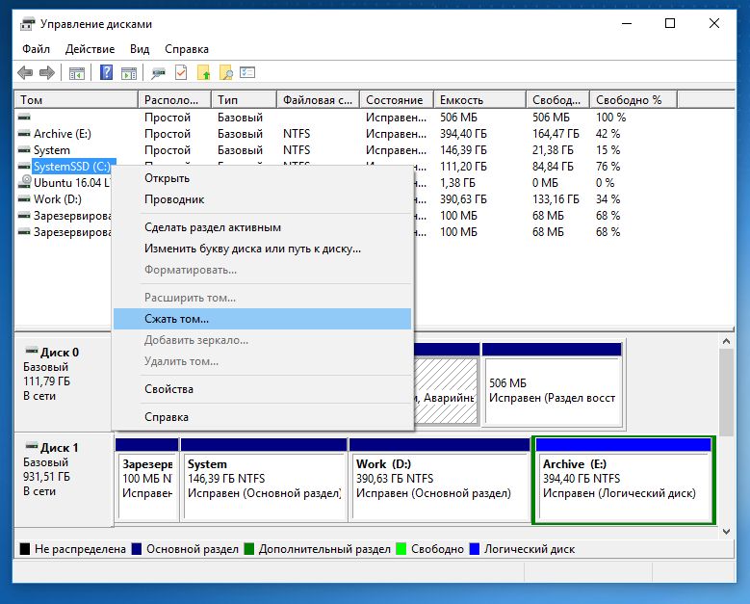The width and height of the screenshot is (750, 604).
Task: Click the blue question mark Help icon
Action: pos(106,72)
